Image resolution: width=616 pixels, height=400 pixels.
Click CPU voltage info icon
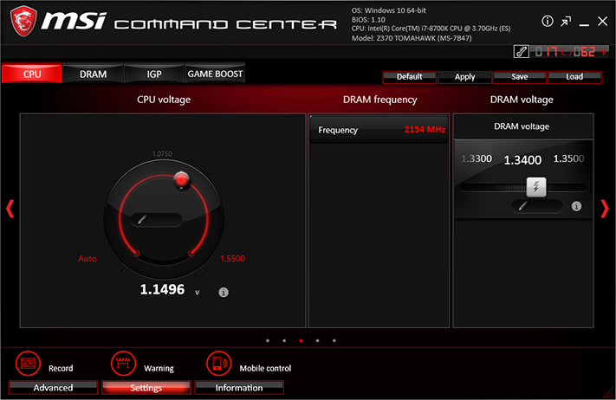[224, 292]
